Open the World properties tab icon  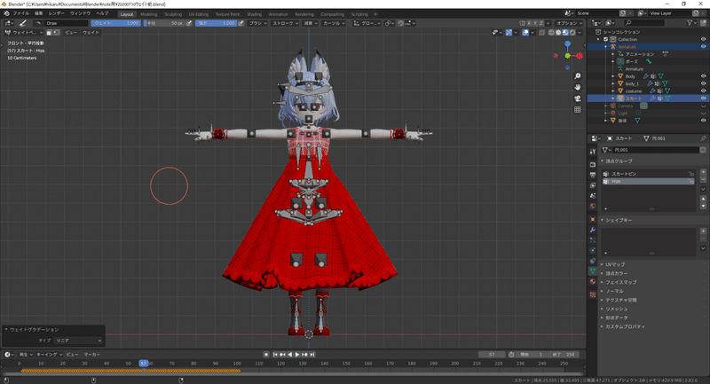[x=593, y=207]
